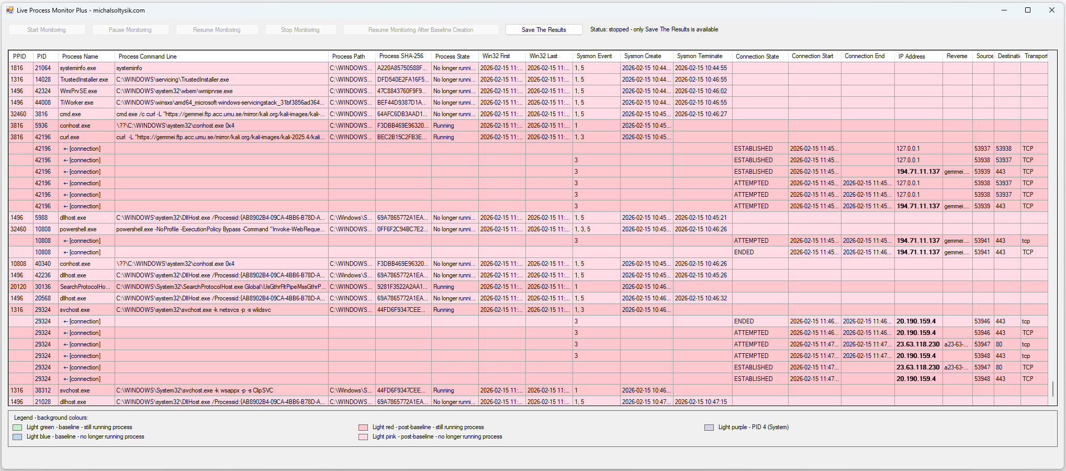Select the systeminfo.exe process row
This screenshot has width=1066, height=471.
tap(78, 68)
